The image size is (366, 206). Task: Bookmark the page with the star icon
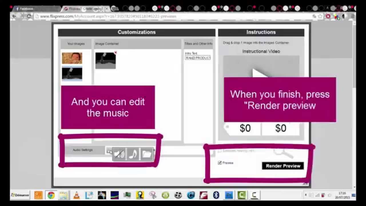[320, 16]
